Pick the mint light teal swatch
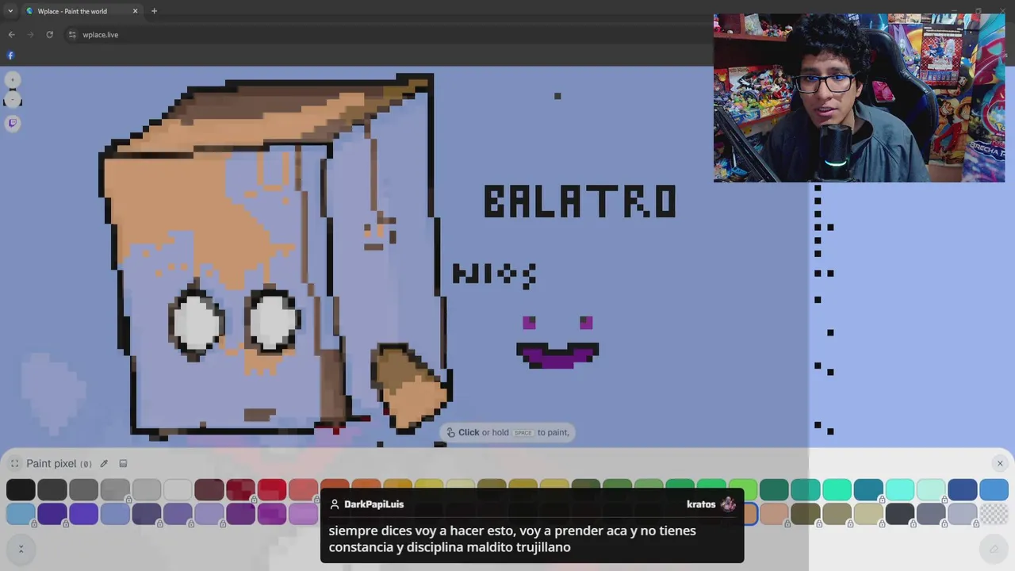This screenshot has height=571, width=1015. pyautogui.click(x=837, y=490)
